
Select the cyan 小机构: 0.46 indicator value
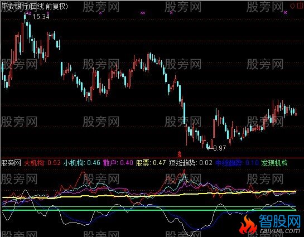82,163
